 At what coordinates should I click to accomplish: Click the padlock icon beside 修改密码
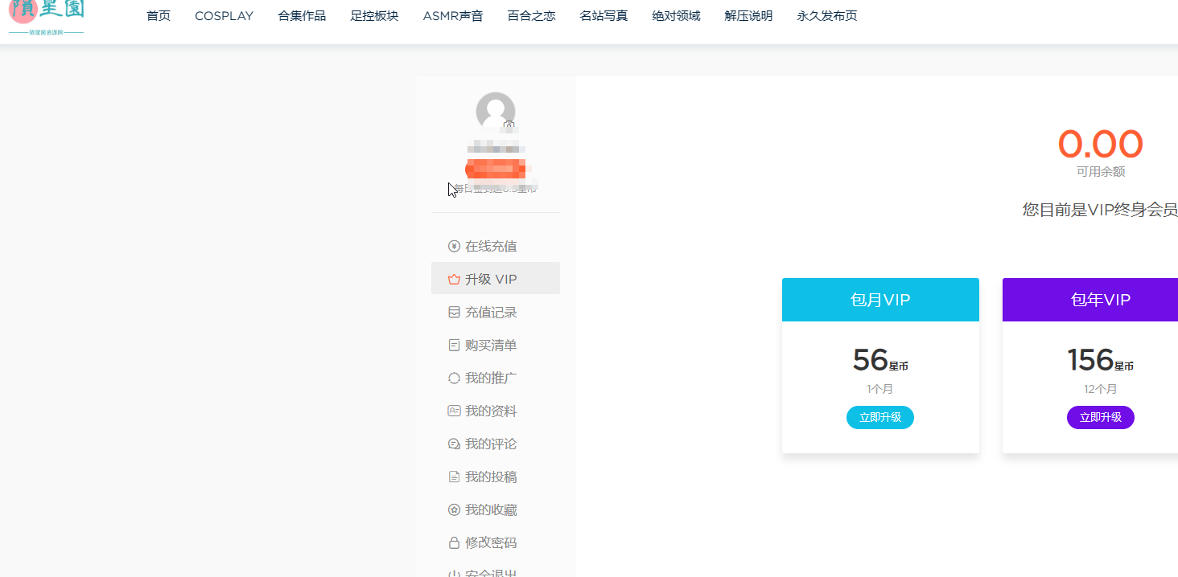[454, 542]
